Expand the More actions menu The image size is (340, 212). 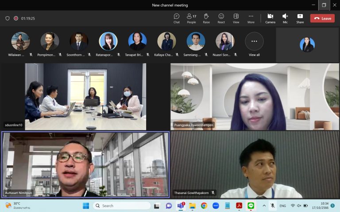[251, 18]
